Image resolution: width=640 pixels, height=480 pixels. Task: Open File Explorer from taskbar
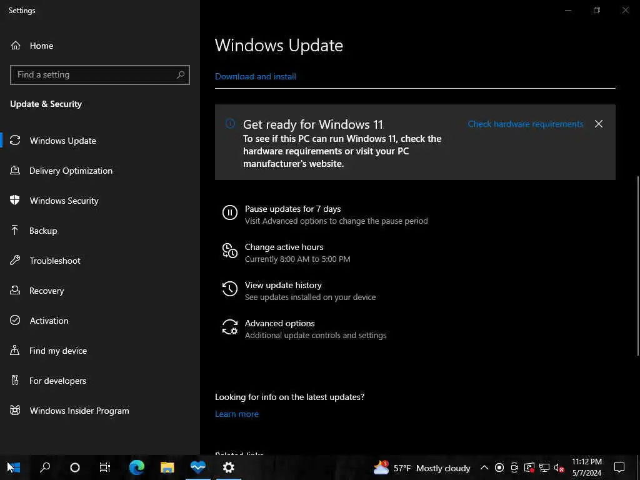pyautogui.click(x=167, y=467)
